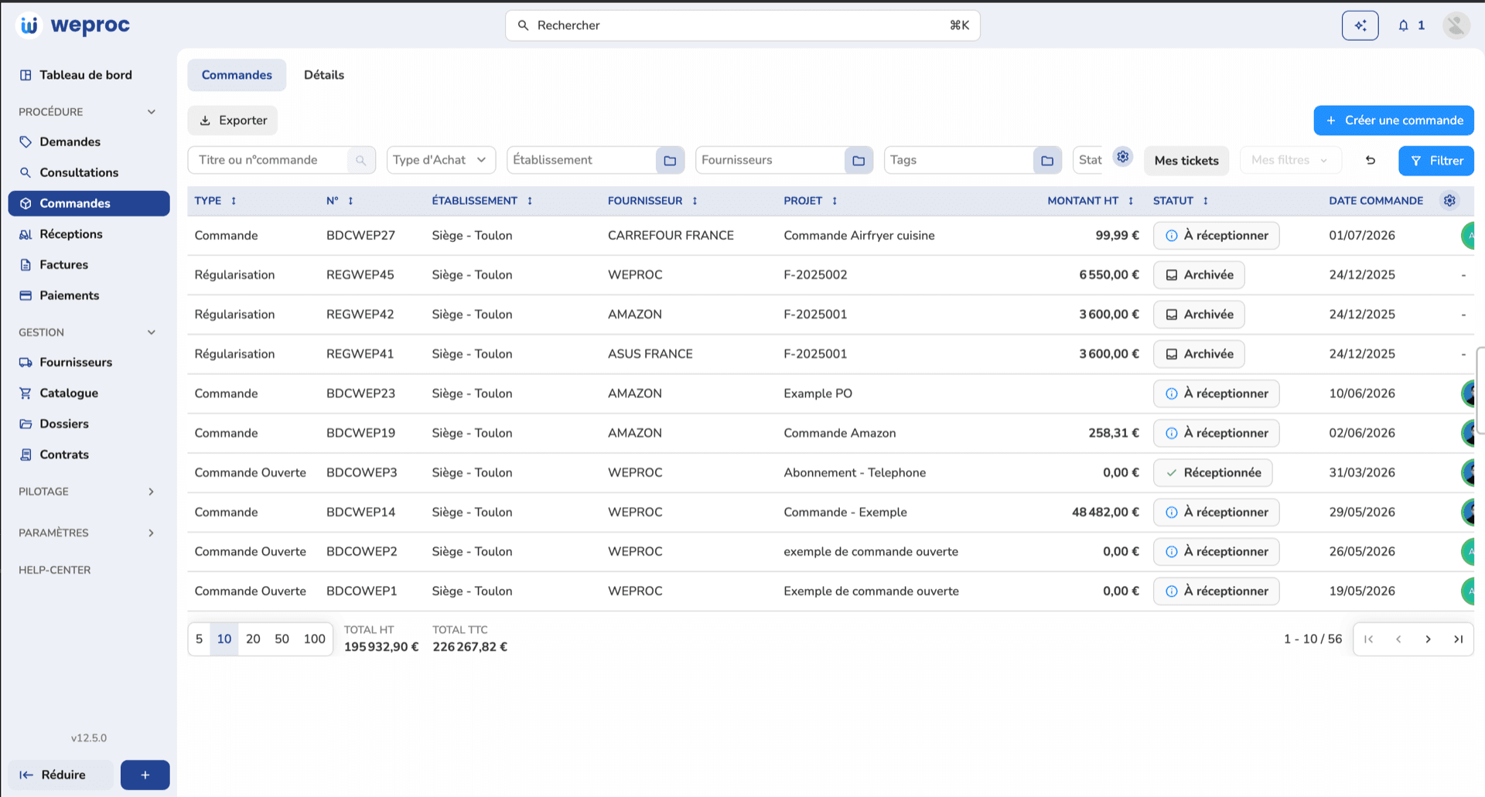1485x797 pixels.
Task: Open HELP-CENTER link
Action: (55, 571)
